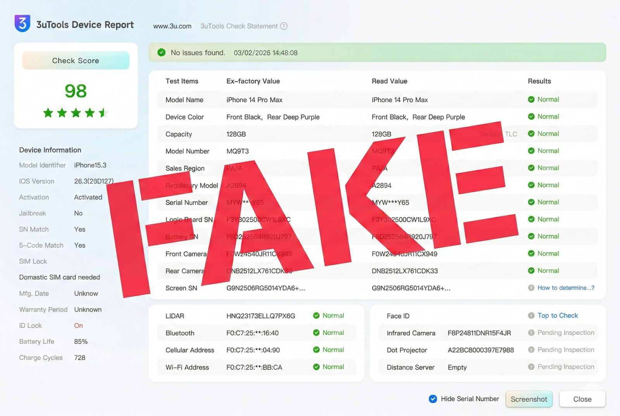Click the fifth star in the rating row
Viewport: 620px width, 416px height.
coord(104,113)
